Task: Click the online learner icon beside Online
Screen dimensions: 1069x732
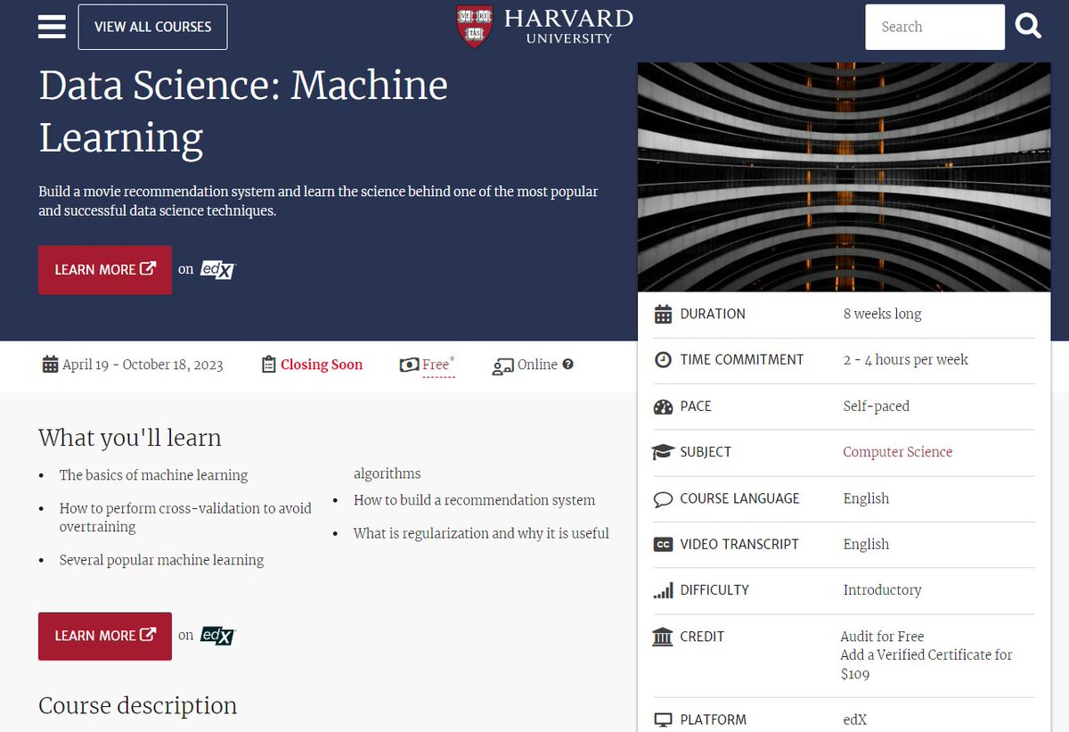Action: [503, 366]
